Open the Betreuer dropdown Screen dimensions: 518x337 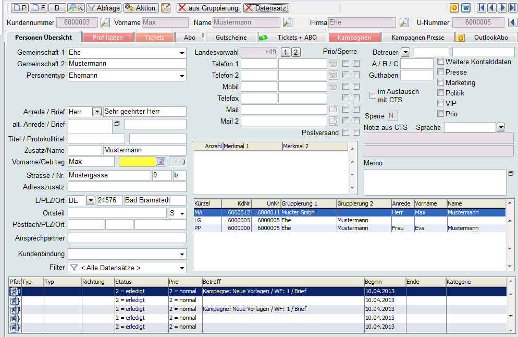pyautogui.click(x=405, y=52)
